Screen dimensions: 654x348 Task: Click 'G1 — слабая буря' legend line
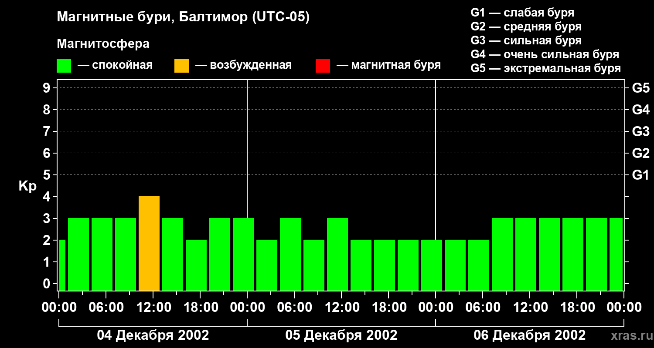522,13
